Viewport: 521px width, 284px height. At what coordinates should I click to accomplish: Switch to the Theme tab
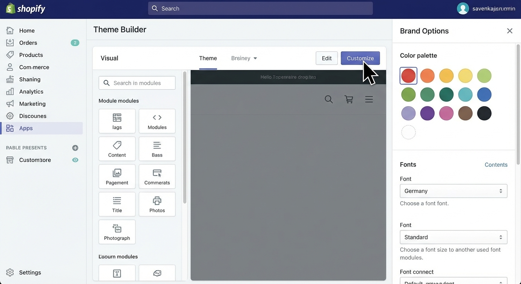[x=208, y=58]
